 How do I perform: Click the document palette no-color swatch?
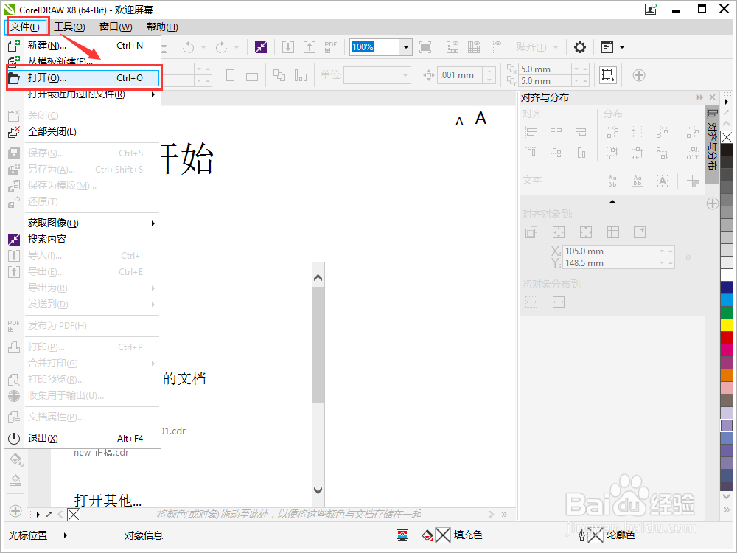(74, 515)
